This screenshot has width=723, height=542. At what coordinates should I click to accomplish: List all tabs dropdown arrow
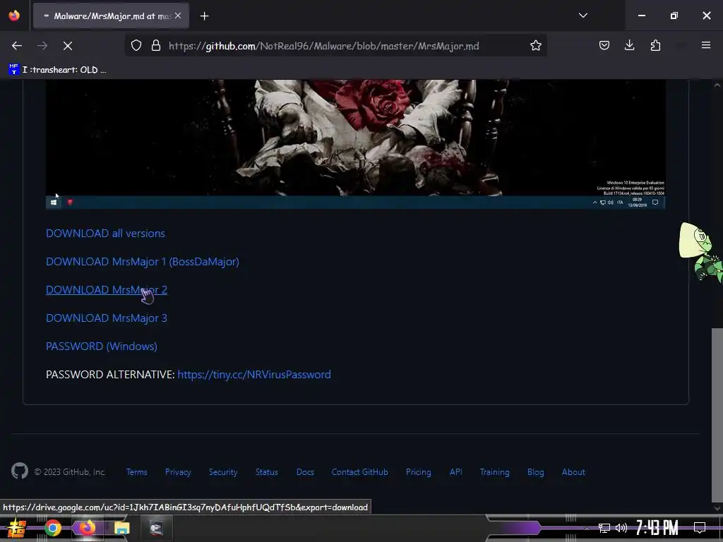pos(582,16)
